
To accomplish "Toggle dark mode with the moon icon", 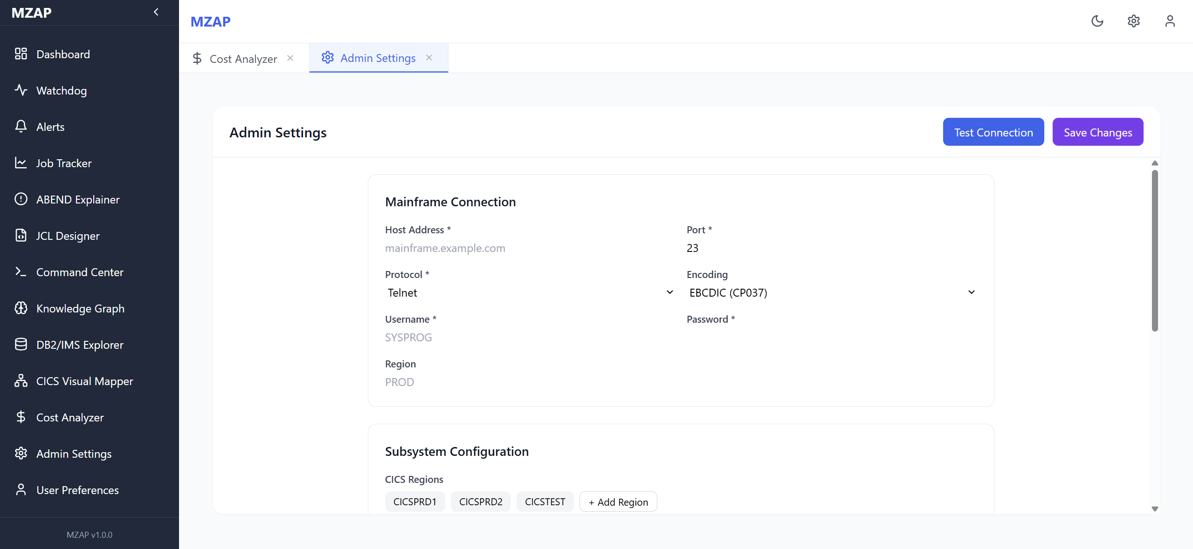I will (x=1097, y=21).
